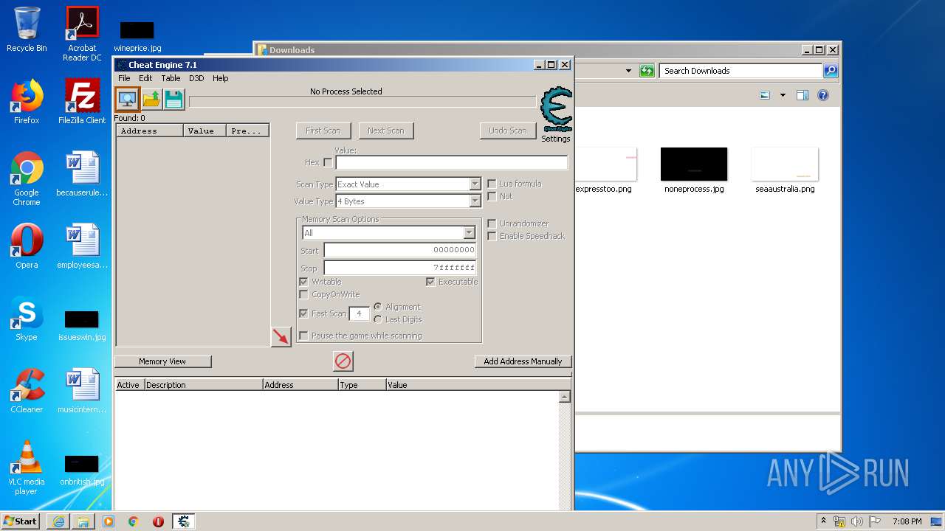
Task: Enable Pause the game while scanning
Action: 303,336
